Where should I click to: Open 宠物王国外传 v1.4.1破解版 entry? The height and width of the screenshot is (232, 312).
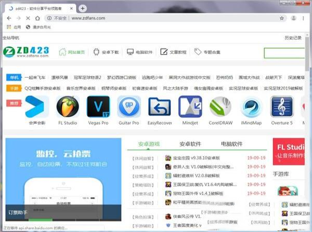[198, 193]
